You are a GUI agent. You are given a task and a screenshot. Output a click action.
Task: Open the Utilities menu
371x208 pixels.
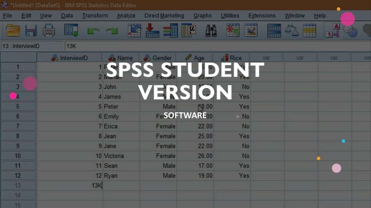(230, 16)
